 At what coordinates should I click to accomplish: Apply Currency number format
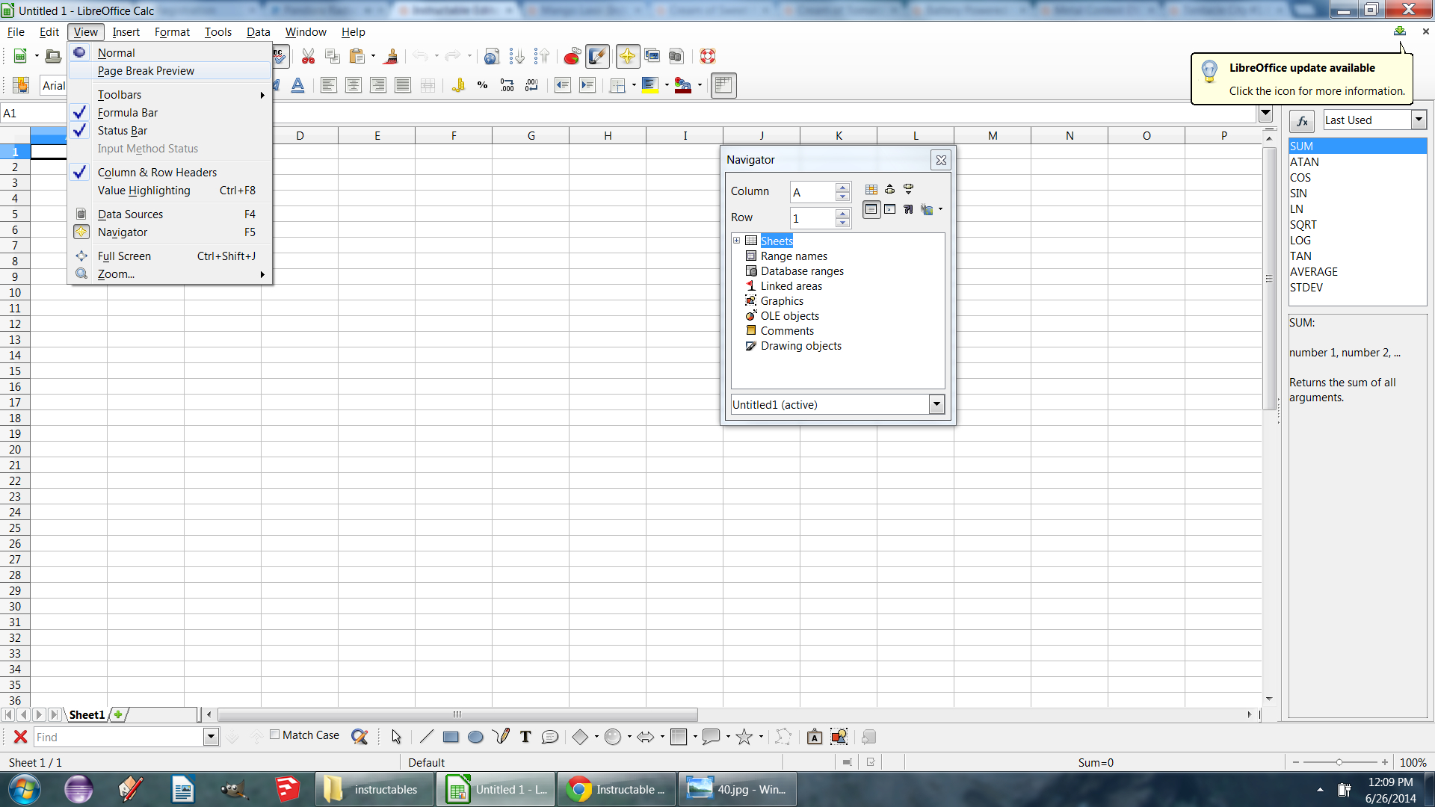coord(458,85)
